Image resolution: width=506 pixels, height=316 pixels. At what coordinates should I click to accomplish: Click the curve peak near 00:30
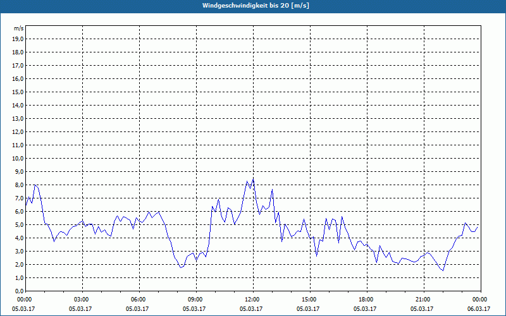point(35,185)
